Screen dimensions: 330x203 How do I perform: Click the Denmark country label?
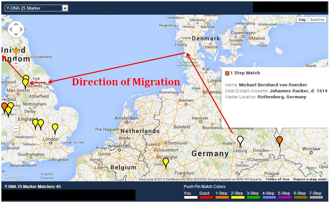pyautogui.click(x=206, y=38)
